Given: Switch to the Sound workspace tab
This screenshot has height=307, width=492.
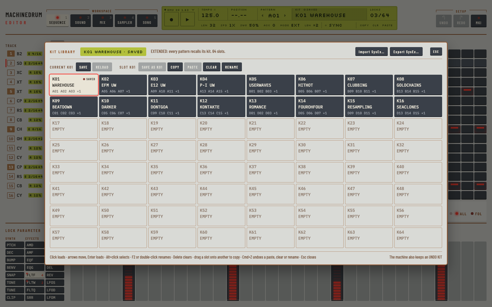Looking at the screenshot, I should (x=80, y=20).
